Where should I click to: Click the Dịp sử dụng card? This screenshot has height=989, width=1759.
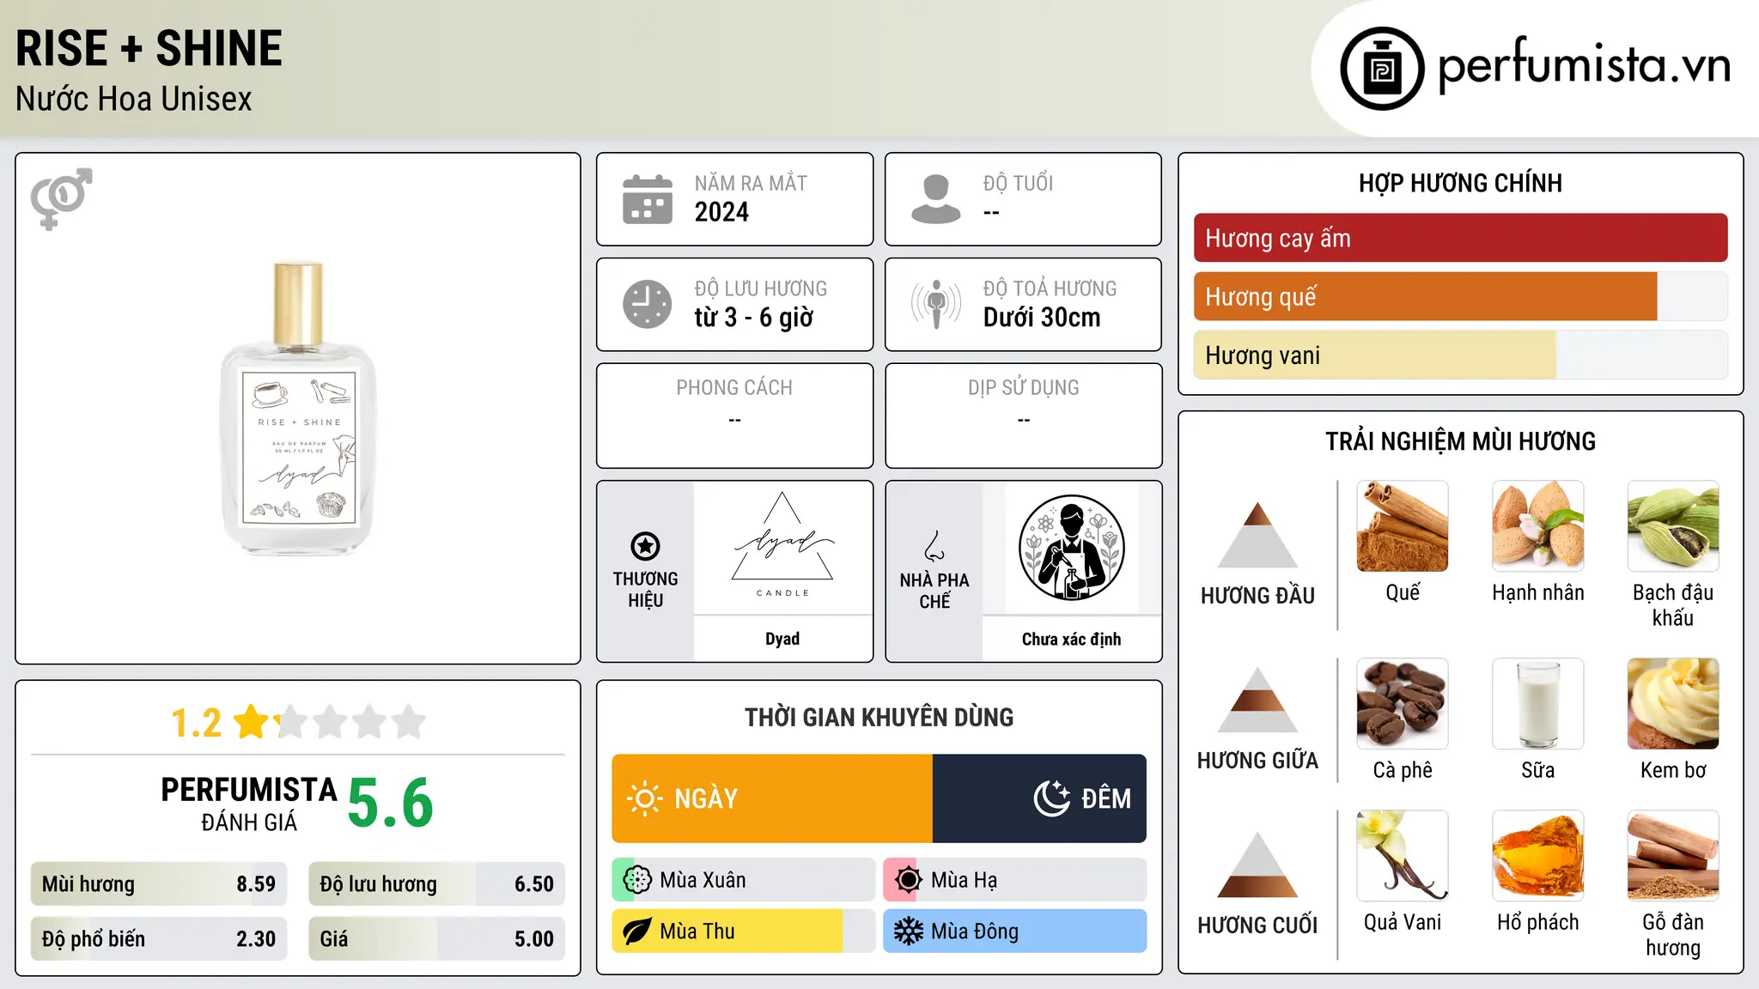1023,416
